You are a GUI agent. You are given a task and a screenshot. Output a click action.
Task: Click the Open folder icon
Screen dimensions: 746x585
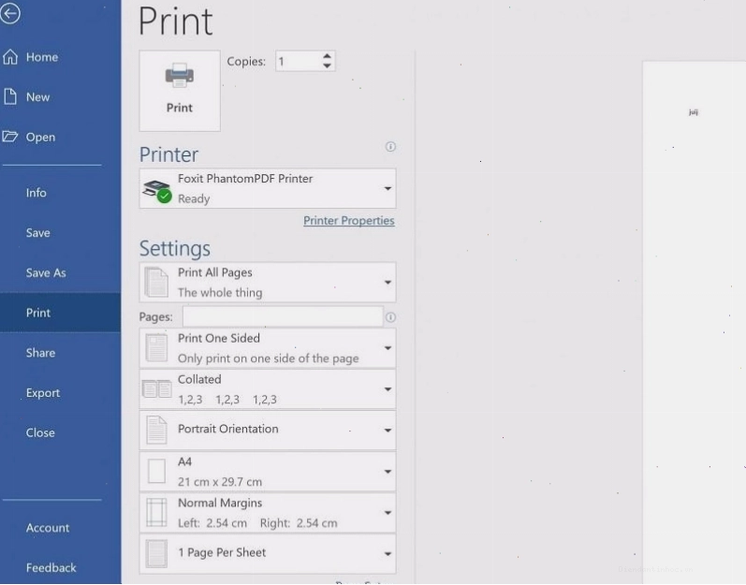point(10,137)
